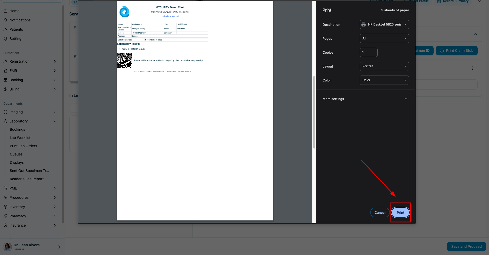Go to Print Lab Orders page
489x255 pixels.
pyautogui.click(x=23, y=146)
